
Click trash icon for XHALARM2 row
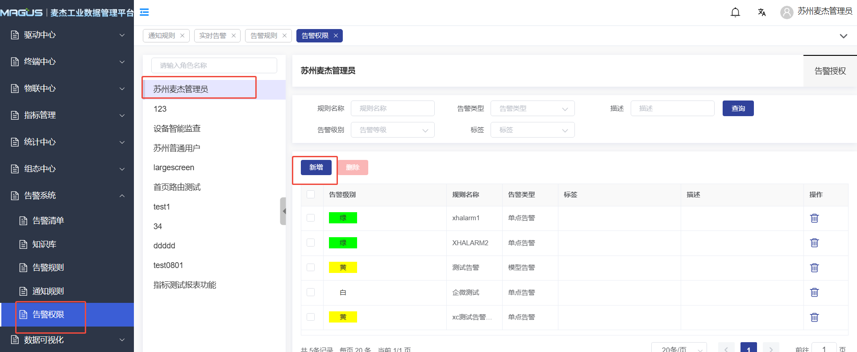(814, 243)
